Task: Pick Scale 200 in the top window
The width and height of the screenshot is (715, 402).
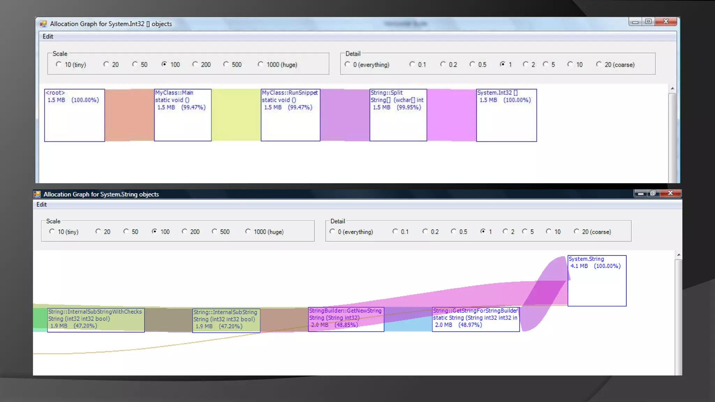Action: click(195, 64)
